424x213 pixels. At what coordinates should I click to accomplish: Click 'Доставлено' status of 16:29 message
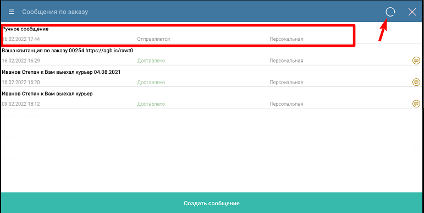(151, 61)
